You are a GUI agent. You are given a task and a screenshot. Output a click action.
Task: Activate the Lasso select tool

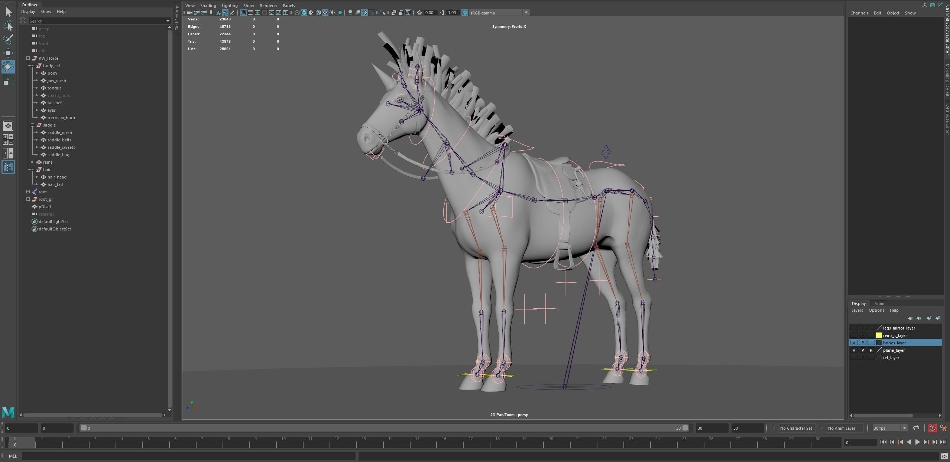[8, 26]
